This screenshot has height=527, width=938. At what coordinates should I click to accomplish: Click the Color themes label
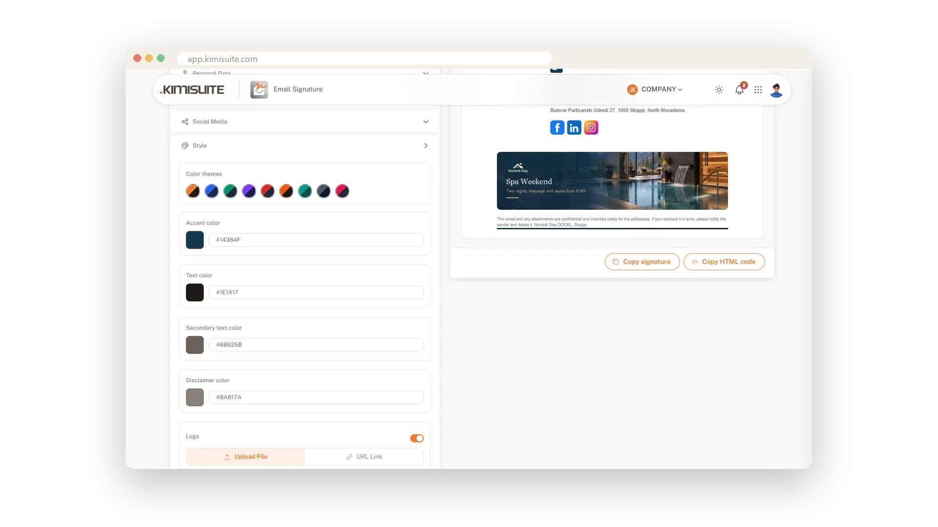point(204,174)
